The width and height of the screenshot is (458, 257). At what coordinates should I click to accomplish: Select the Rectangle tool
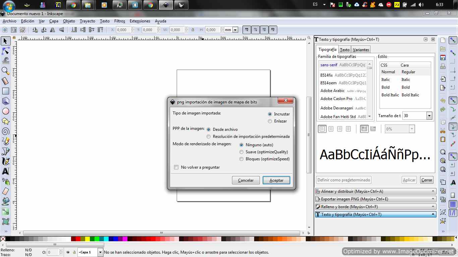[x=5, y=91]
